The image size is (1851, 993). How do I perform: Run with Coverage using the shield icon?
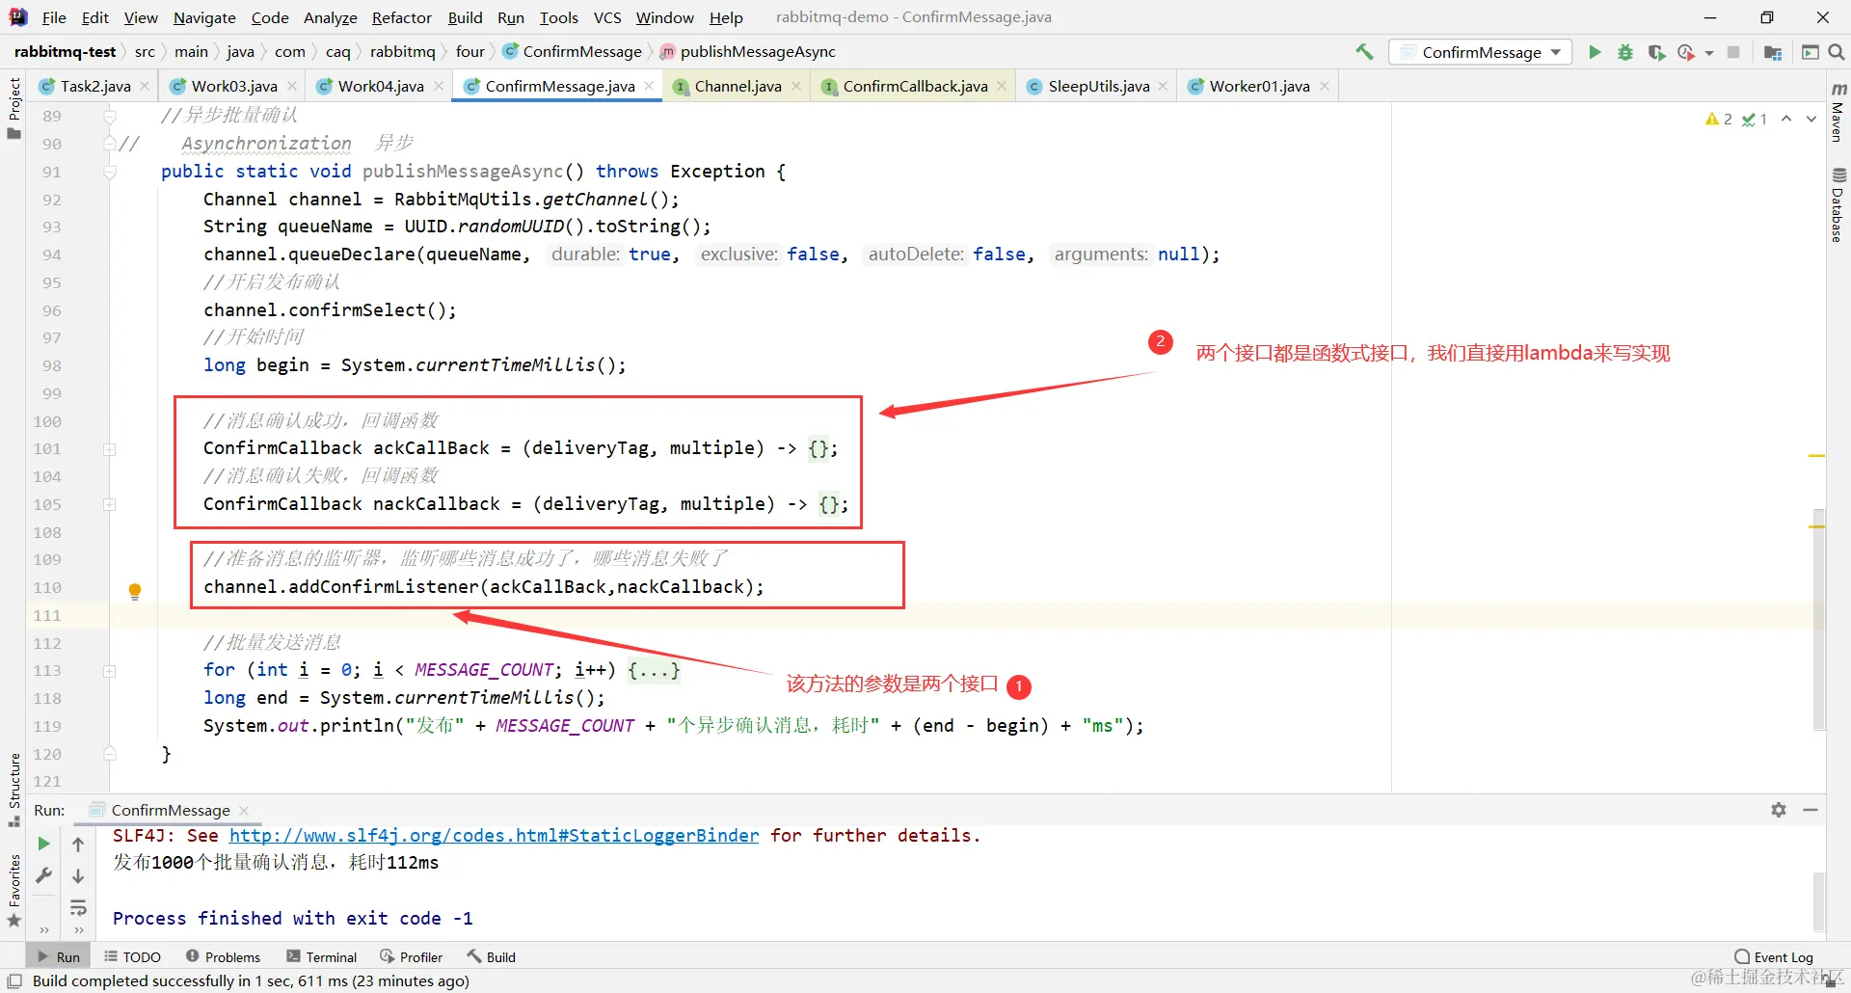tap(1656, 52)
